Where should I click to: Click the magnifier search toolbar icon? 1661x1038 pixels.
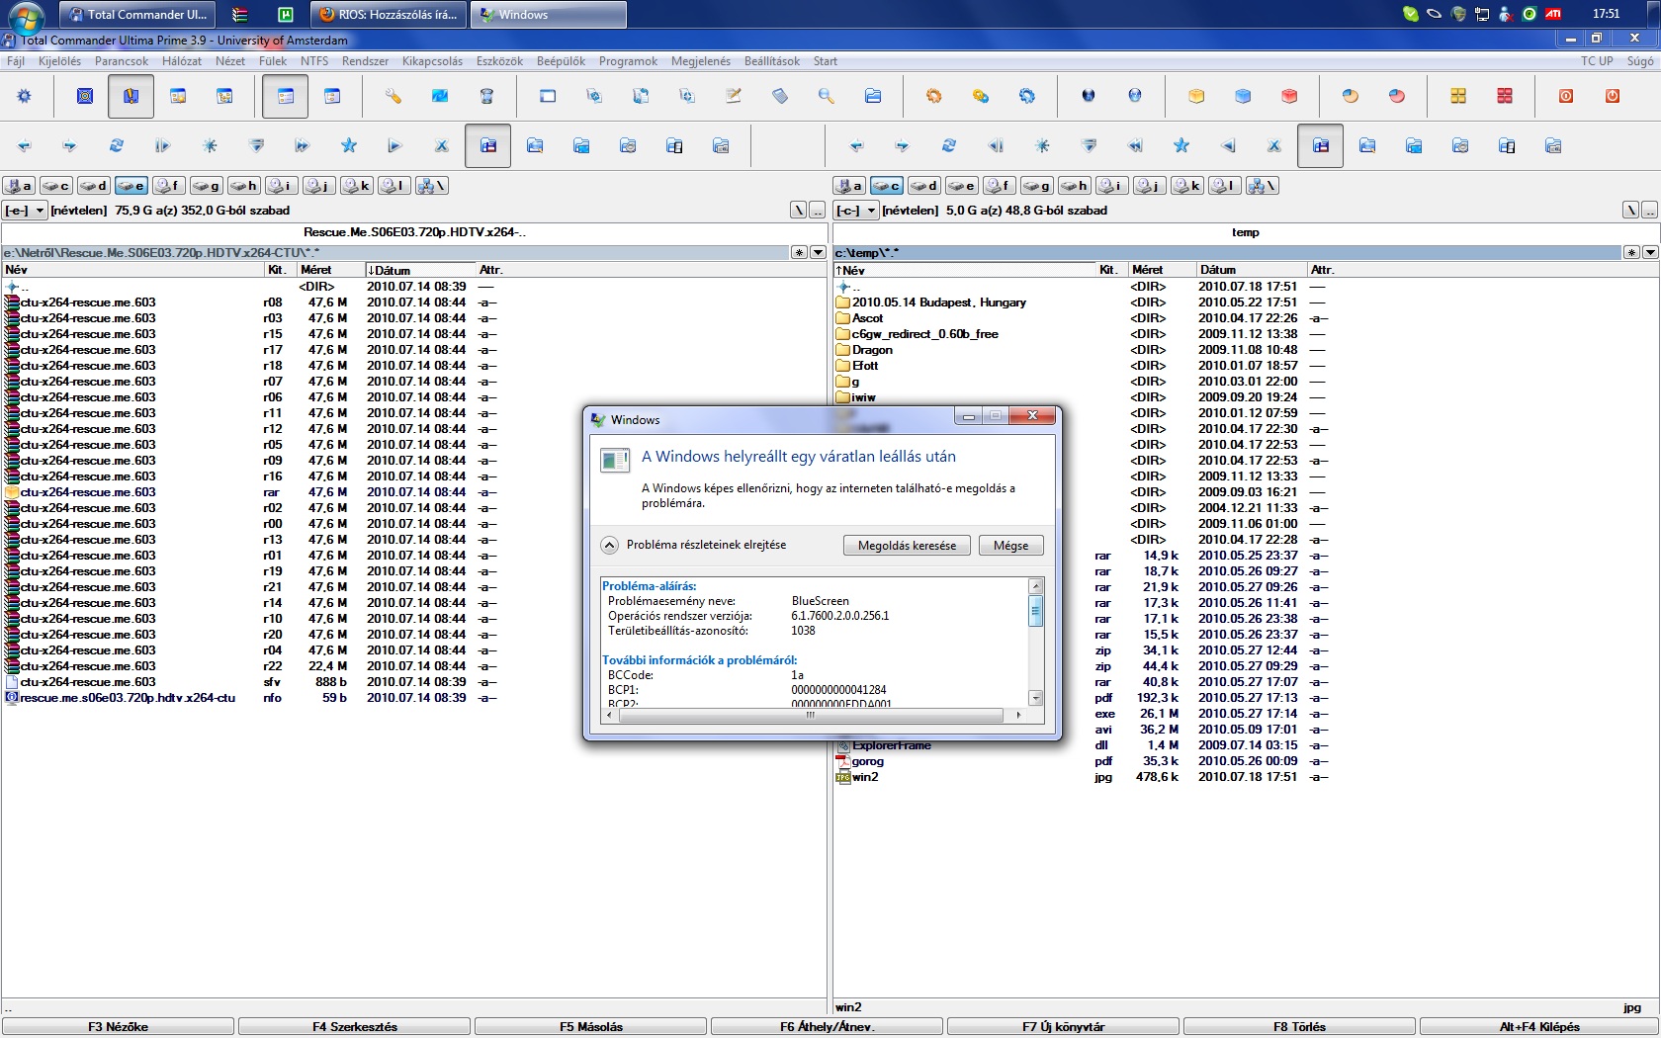click(827, 96)
